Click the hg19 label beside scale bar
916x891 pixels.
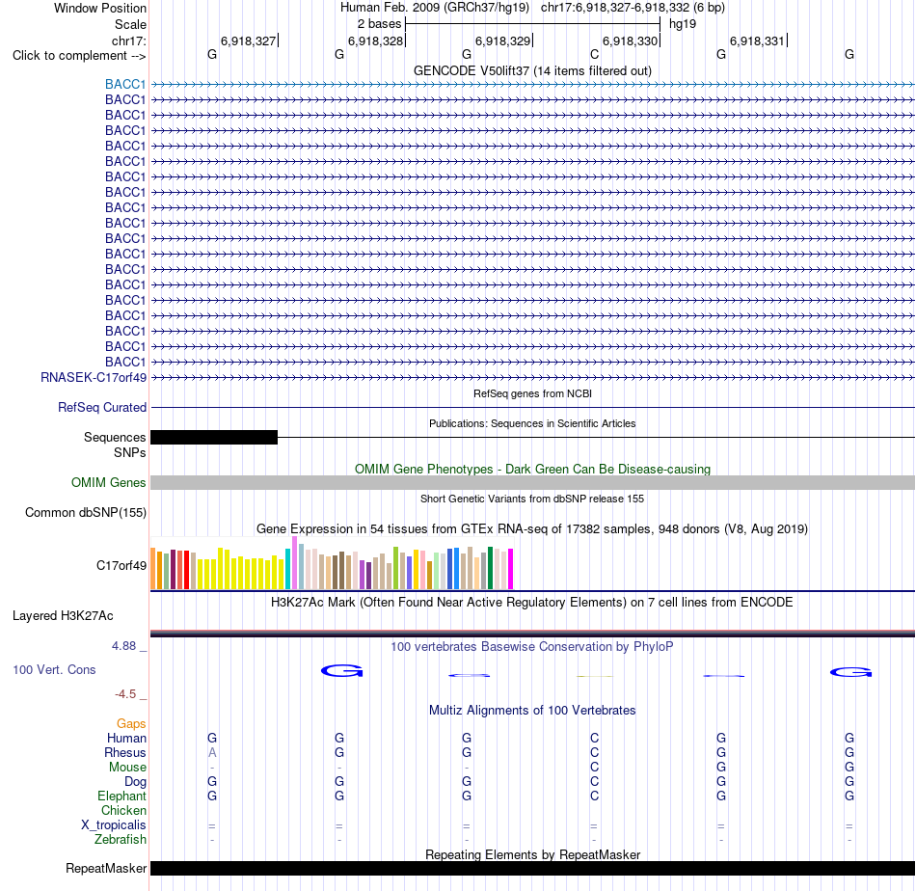point(683,24)
